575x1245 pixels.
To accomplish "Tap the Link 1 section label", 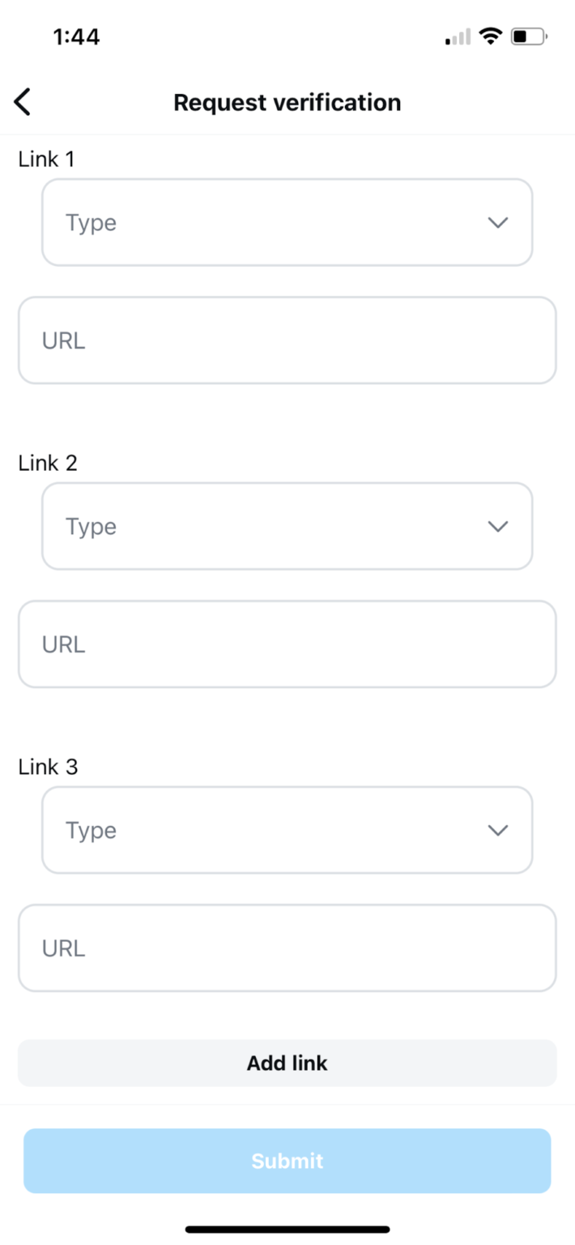I will [46, 159].
